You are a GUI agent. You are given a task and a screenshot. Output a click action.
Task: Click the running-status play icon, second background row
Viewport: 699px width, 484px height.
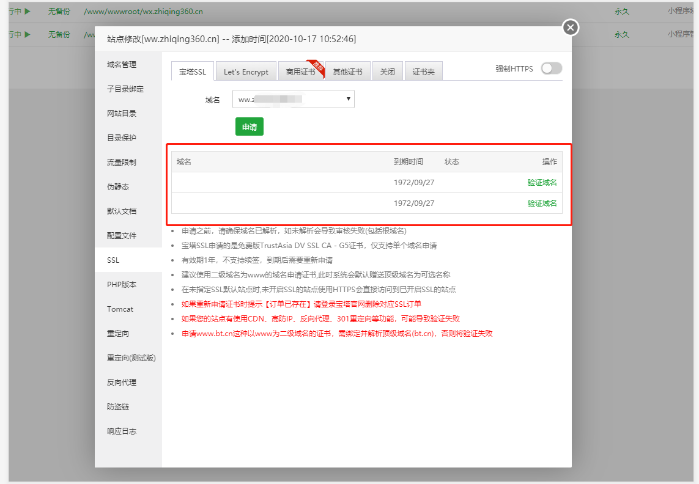coord(27,34)
